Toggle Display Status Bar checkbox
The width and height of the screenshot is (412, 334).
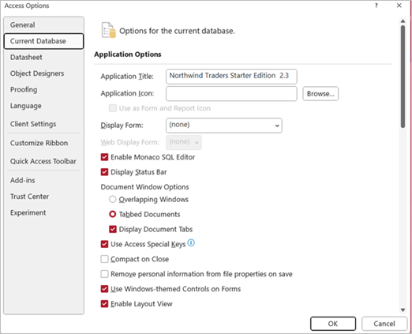click(x=104, y=172)
